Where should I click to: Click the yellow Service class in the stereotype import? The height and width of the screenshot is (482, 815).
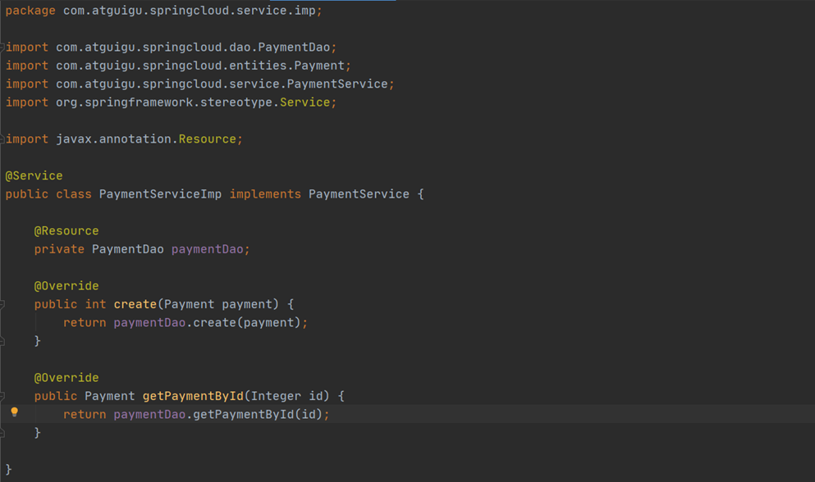tap(304, 102)
